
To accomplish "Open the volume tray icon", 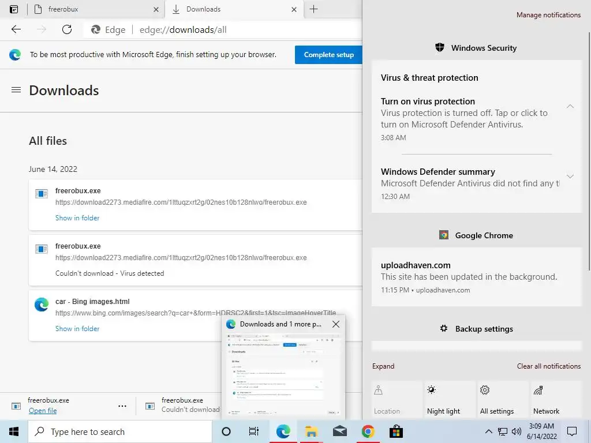I will click(517, 431).
